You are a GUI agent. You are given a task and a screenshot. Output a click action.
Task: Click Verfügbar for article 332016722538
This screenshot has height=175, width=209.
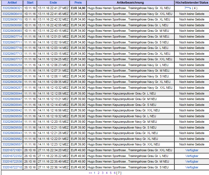point(192,161)
